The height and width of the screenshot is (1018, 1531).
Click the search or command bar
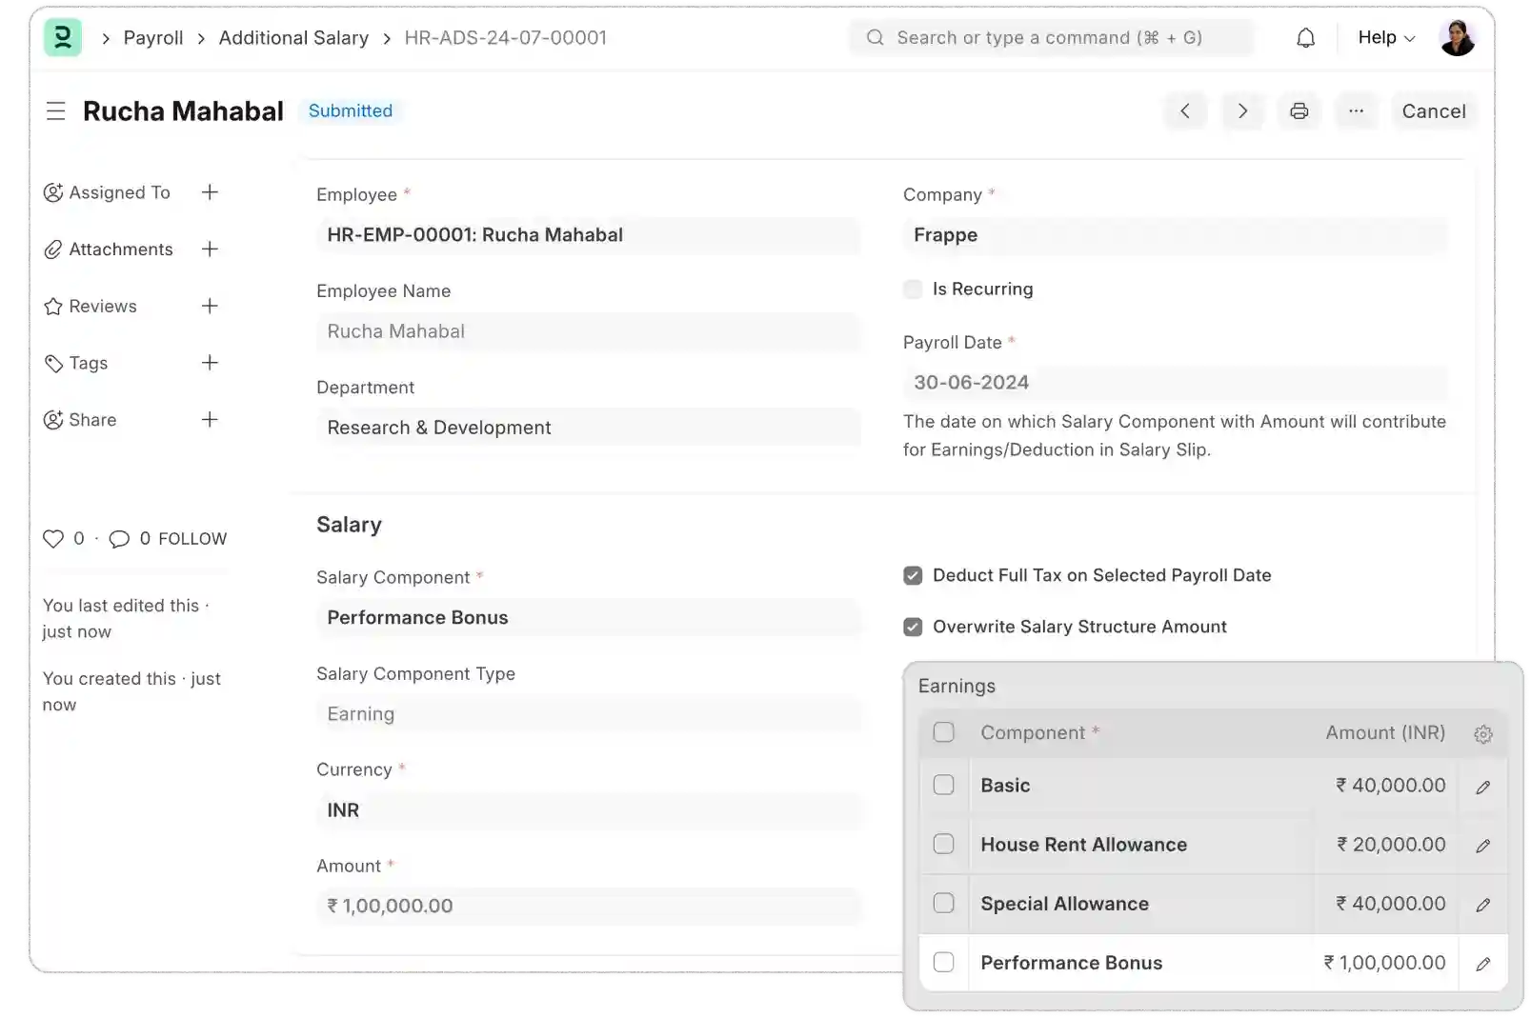click(x=1050, y=38)
